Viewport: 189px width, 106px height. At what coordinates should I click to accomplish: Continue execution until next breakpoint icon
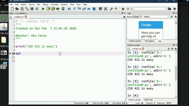pyautogui.click(x=89, y=9)
